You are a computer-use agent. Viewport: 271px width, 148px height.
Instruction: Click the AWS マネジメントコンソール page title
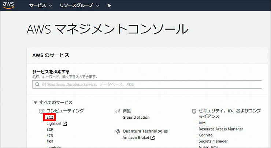pos(108,29)
